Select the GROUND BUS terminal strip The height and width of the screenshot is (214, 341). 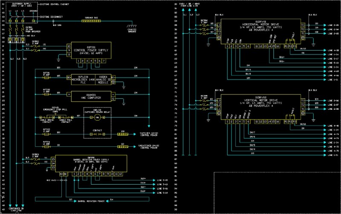pyautogui.click(x=91, y=21)
